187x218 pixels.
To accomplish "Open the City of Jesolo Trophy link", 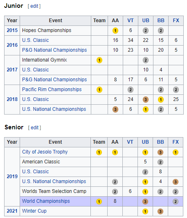I will (x=45, y=152).
